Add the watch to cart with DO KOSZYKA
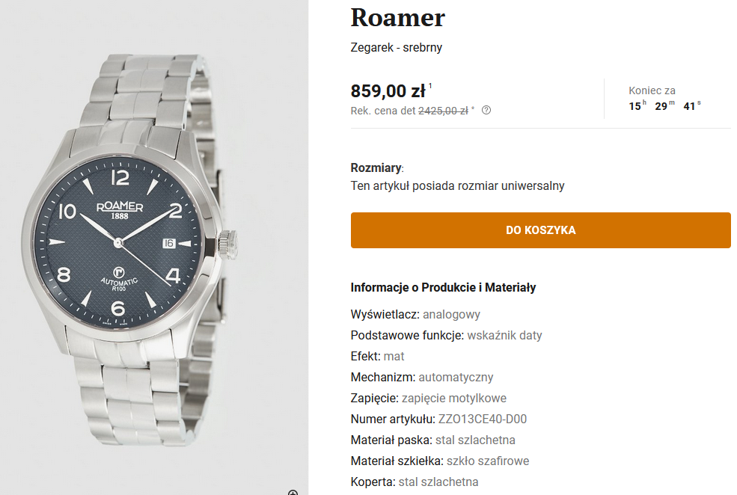 click(540, 230)
